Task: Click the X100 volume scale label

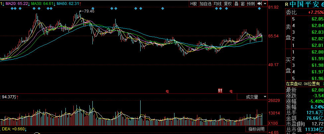Action: (272, 123)
